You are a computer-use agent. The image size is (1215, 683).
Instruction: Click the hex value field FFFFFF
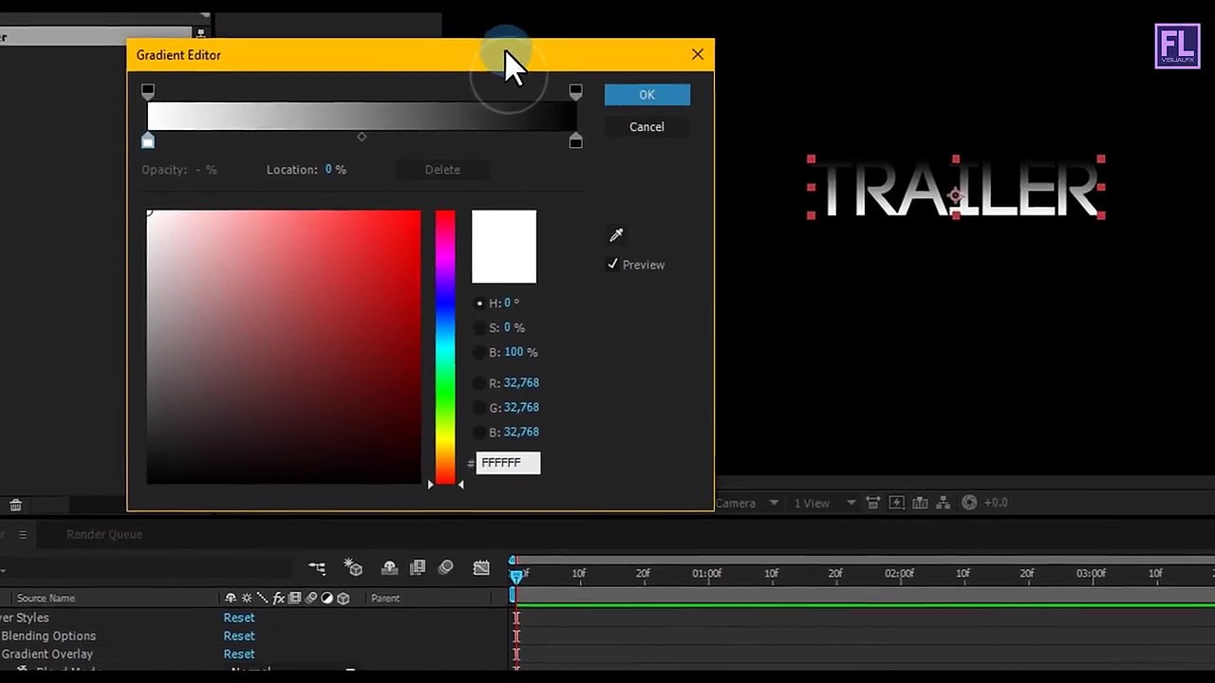pyautogui.click(x=508, y=463)
